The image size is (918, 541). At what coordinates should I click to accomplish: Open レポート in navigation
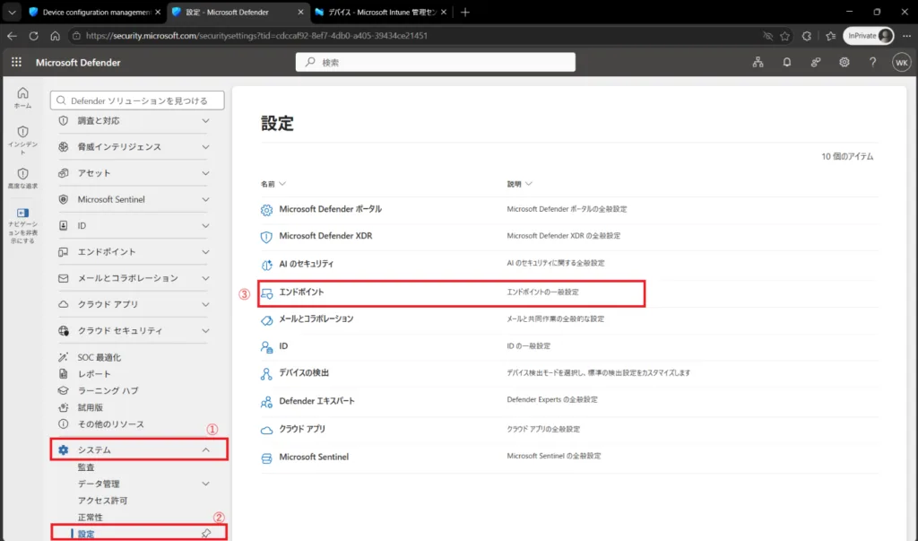click(93, 374)
